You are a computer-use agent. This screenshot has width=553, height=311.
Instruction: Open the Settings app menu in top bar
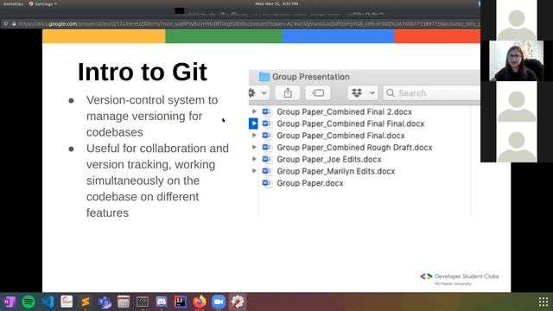(x=43, y=3)
